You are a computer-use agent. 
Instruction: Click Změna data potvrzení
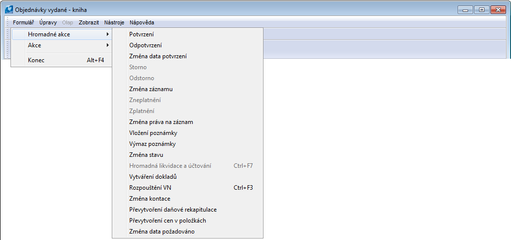tap(158, 56)
